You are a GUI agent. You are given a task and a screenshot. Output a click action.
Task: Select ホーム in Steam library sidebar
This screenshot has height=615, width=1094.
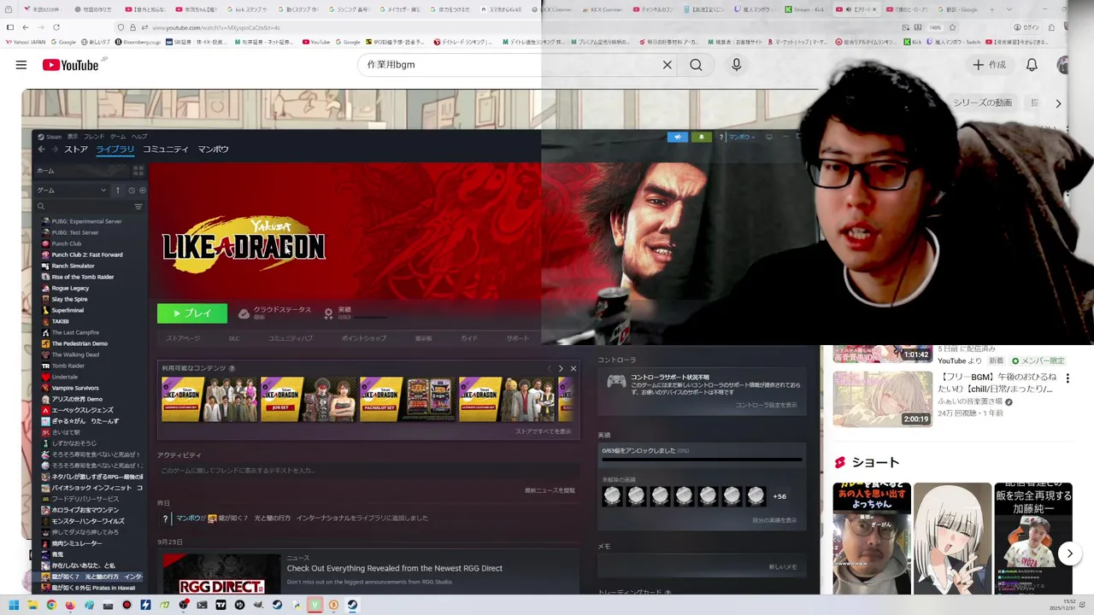click(x=81, y=171)
